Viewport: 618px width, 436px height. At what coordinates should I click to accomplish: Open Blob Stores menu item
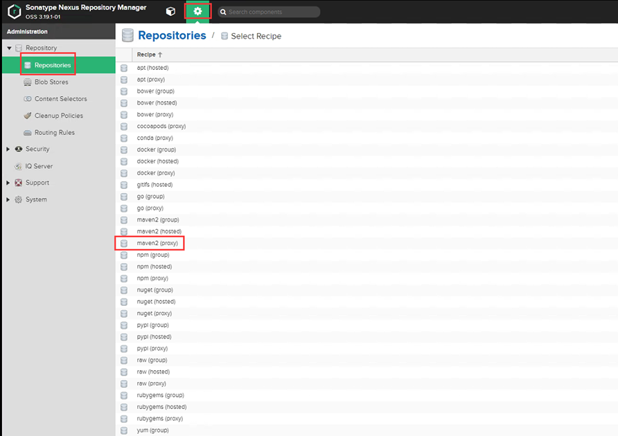click(51, 82)
